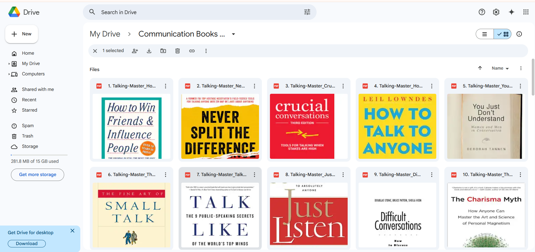Open the Google apps grid

point(526,12)
